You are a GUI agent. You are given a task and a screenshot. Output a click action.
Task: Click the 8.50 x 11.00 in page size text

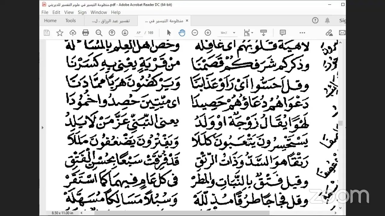tap(63, 213)
